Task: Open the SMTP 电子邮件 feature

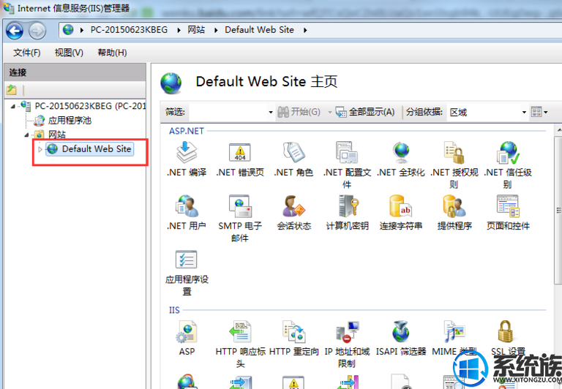Action: click(x=240, y=218)
